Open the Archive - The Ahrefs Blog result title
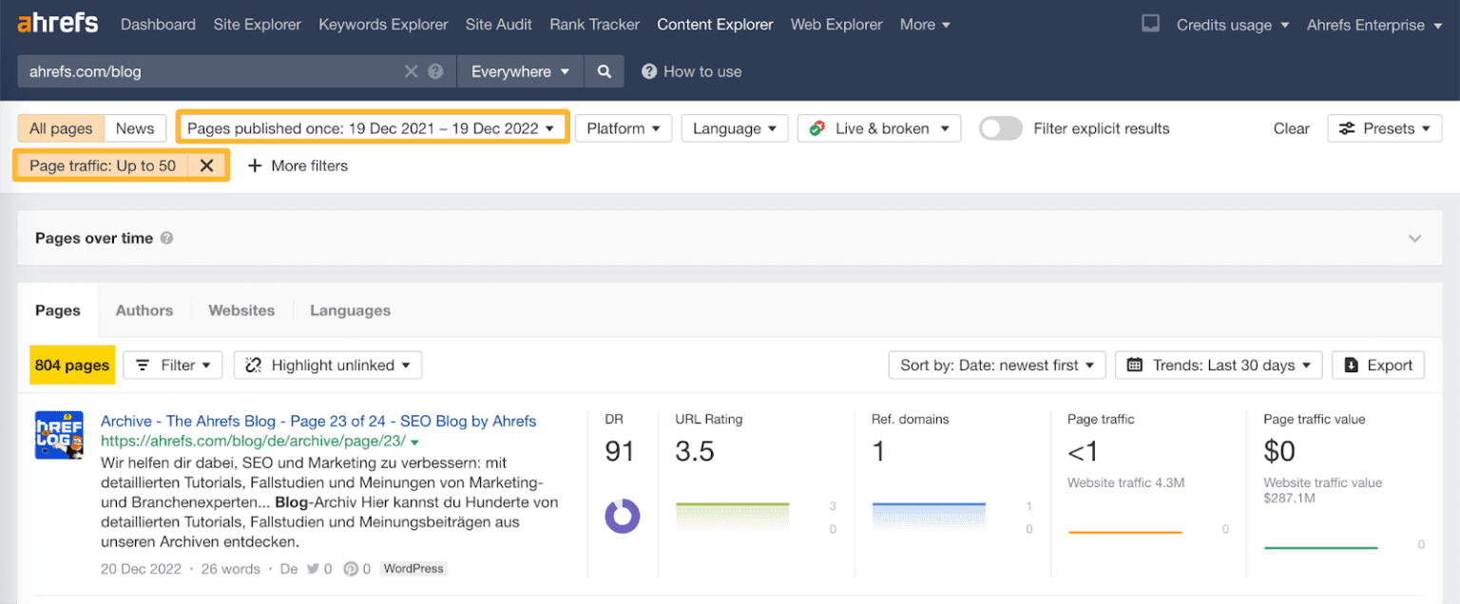The width and height of the screenshot is (1460, 604). tap(318, 421)
